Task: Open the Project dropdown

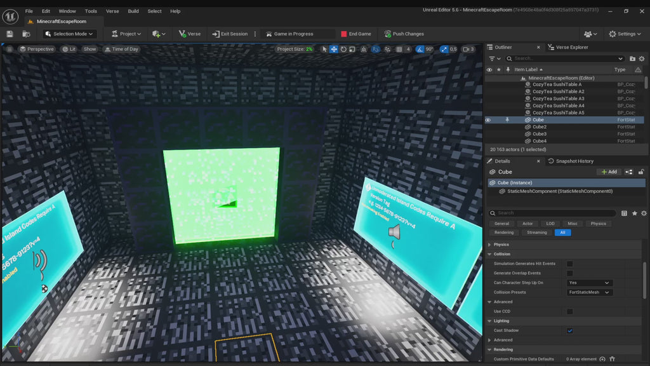Action: click(x=126, y=34)
